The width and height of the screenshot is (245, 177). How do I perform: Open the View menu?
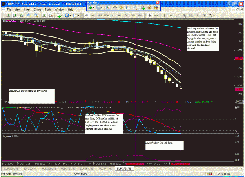(x=18, y=9)
